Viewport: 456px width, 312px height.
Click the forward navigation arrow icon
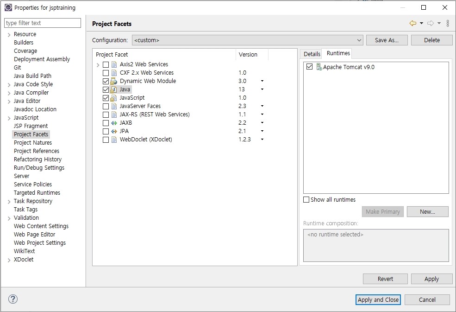pos(431,23)
